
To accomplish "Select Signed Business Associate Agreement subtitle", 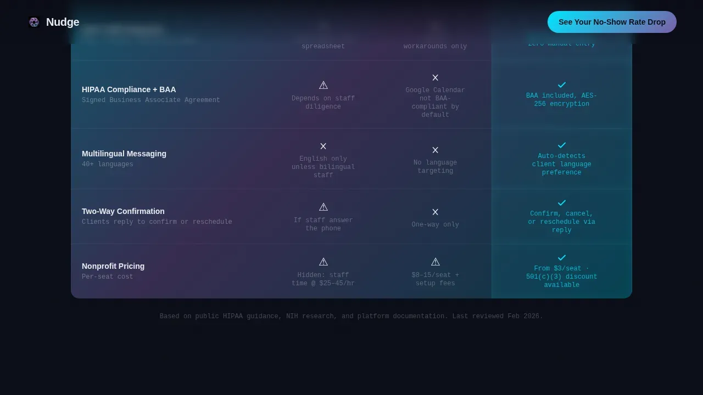I will coord(151,100).
